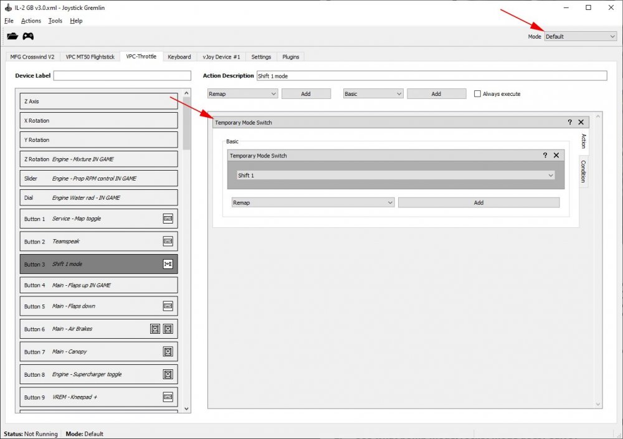
Task: Click keyboard icon on Button 5 Flaps down
Action: coord(168,306)
